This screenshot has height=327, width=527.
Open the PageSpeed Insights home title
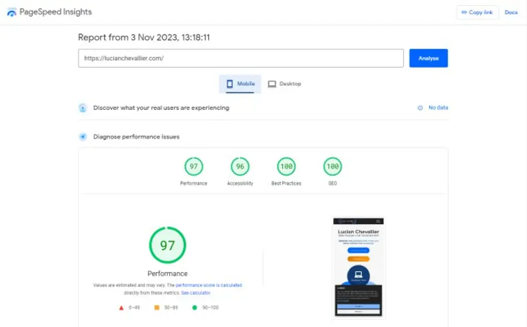[56, 12]
